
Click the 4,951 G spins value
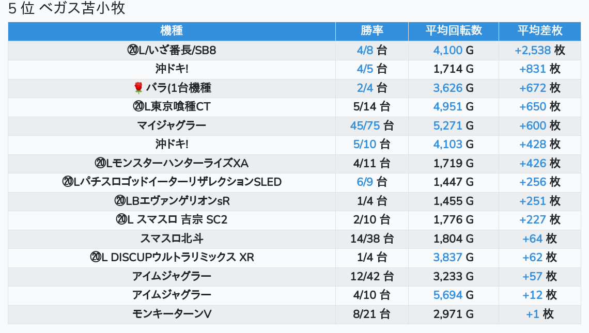tap(454, 107)
